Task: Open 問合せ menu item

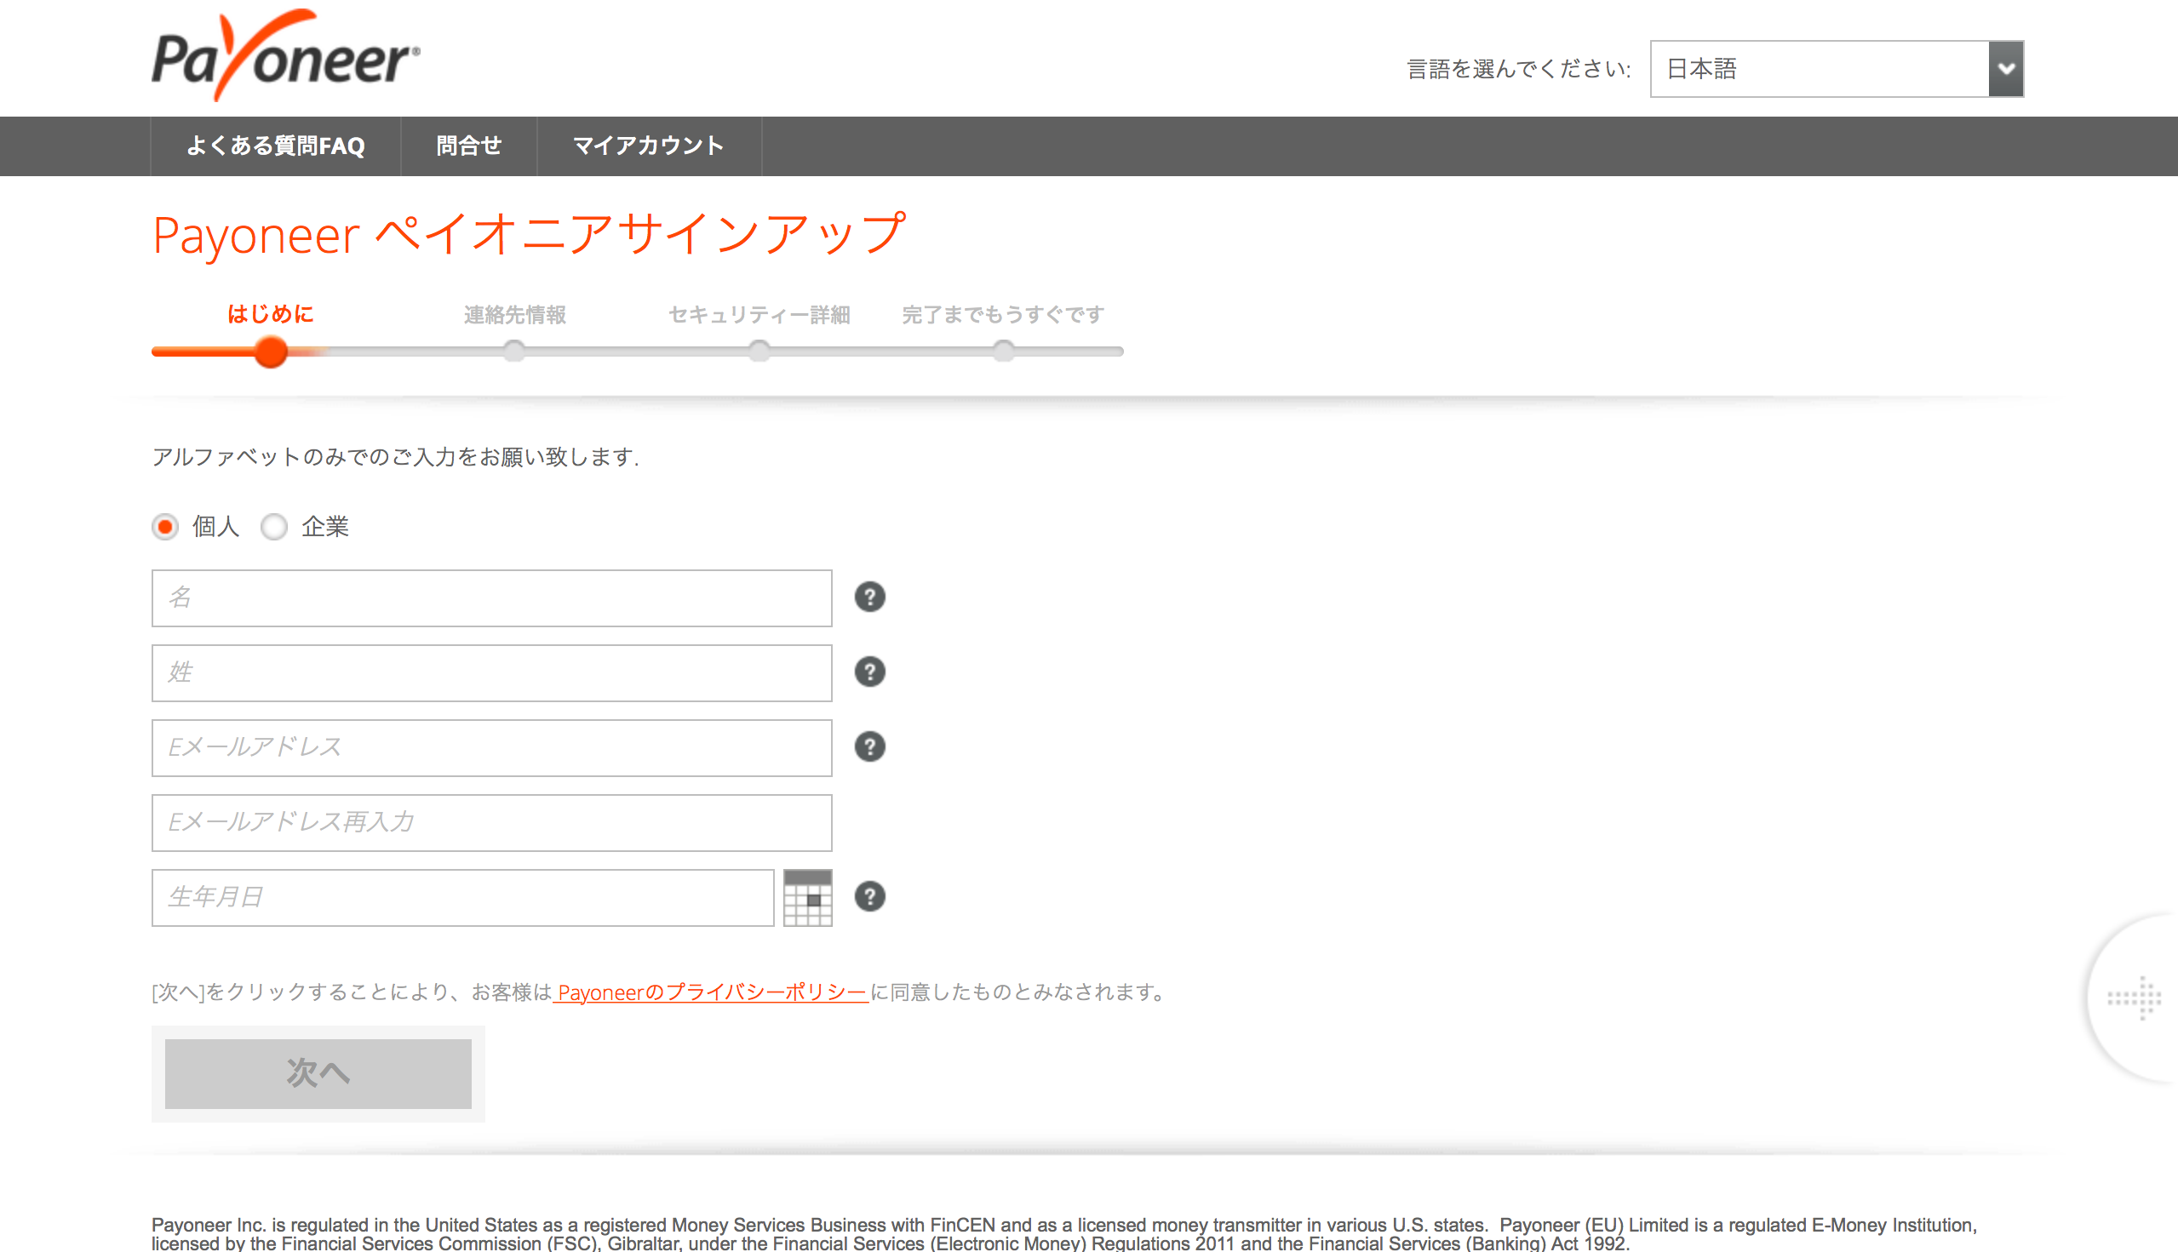Action: click(x=469, y=146)
